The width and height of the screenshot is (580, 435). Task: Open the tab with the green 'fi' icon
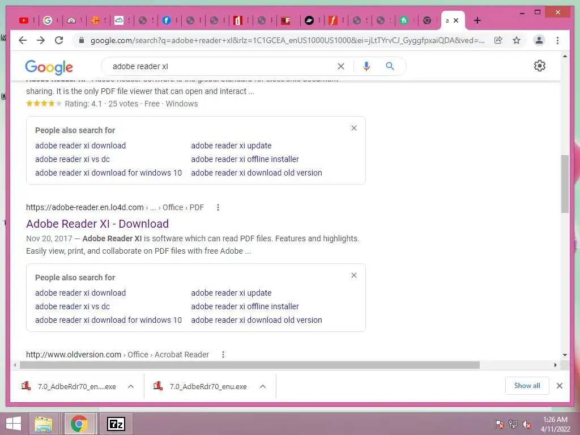[x=404, y=20]
